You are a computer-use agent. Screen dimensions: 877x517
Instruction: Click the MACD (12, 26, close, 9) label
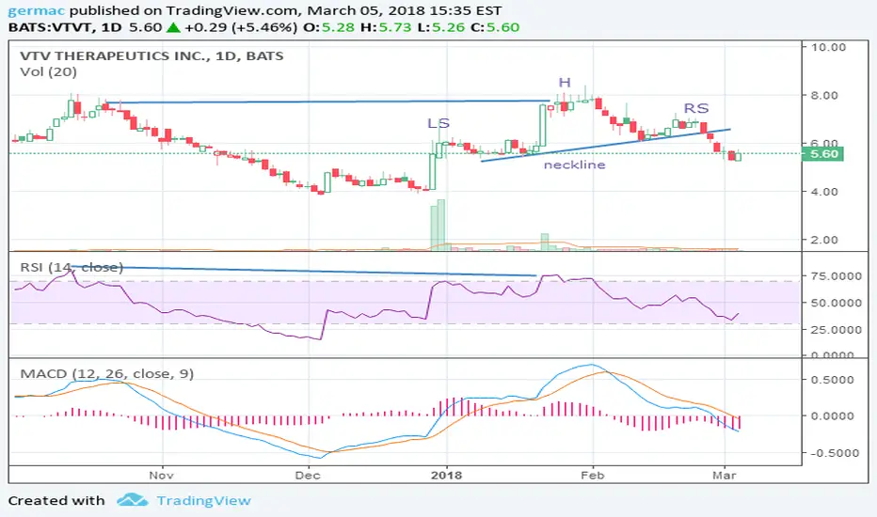(x=107, y=373)
